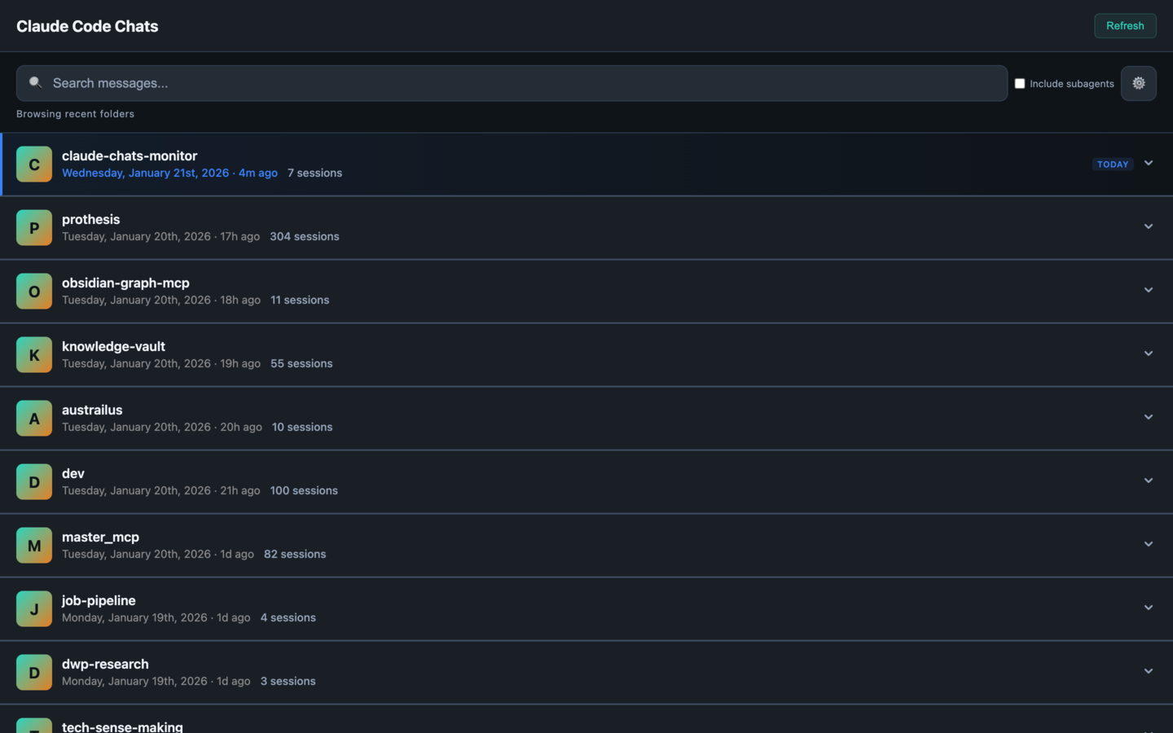Select the austrailus folder name

point(92,410)
